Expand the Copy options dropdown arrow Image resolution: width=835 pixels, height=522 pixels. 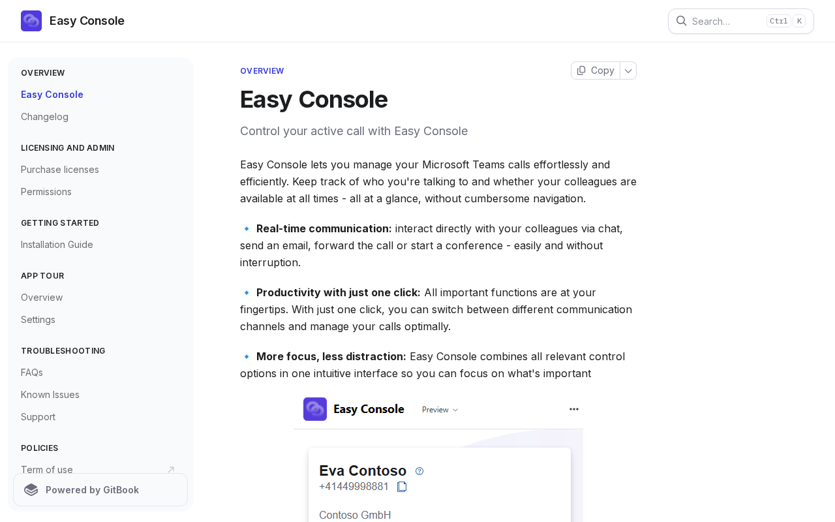pyautogui.click(x=628, y=70)
